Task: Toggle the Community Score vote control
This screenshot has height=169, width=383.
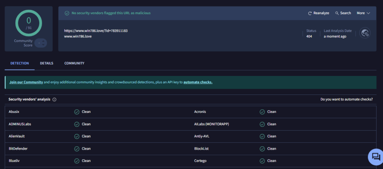Action: pos(40,43)
